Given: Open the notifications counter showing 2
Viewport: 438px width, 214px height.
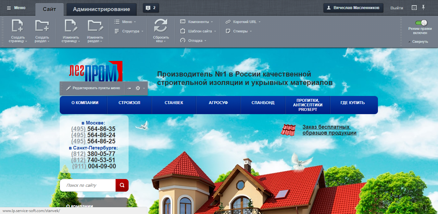Looking at the screenshot, I should [x=151, y=8].
